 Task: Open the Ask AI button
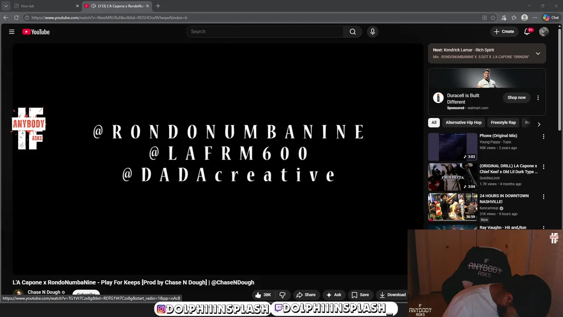point(333,295)
